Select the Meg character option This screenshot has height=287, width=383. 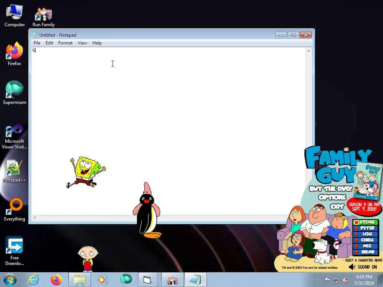366,246
